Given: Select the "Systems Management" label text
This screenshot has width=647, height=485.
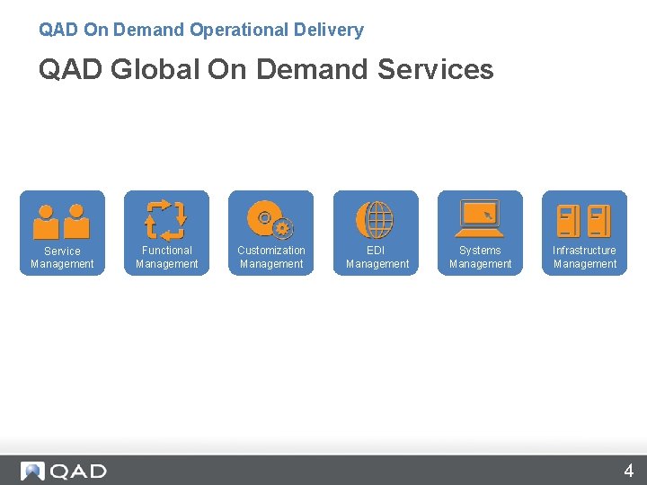Looking at the screenshot, I should tap(480, 257).
